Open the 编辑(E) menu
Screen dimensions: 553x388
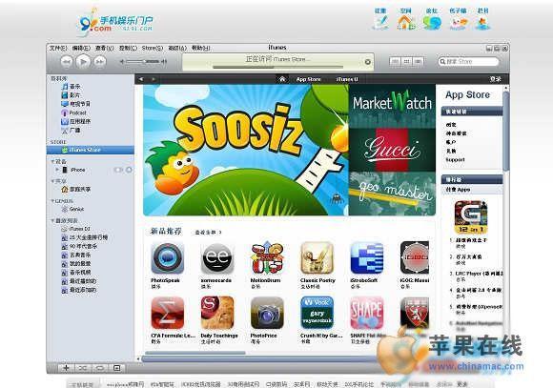point(81,48)
